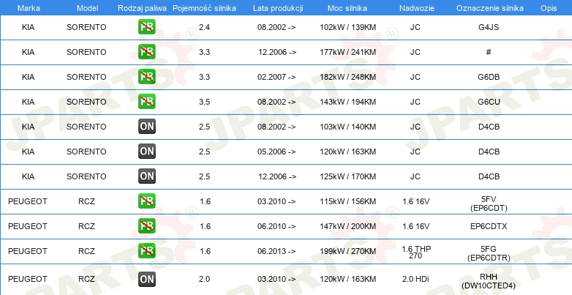Click petrol fuel icon in G6CU engine row
The image size is (572, 295).
tap(146, 102)
